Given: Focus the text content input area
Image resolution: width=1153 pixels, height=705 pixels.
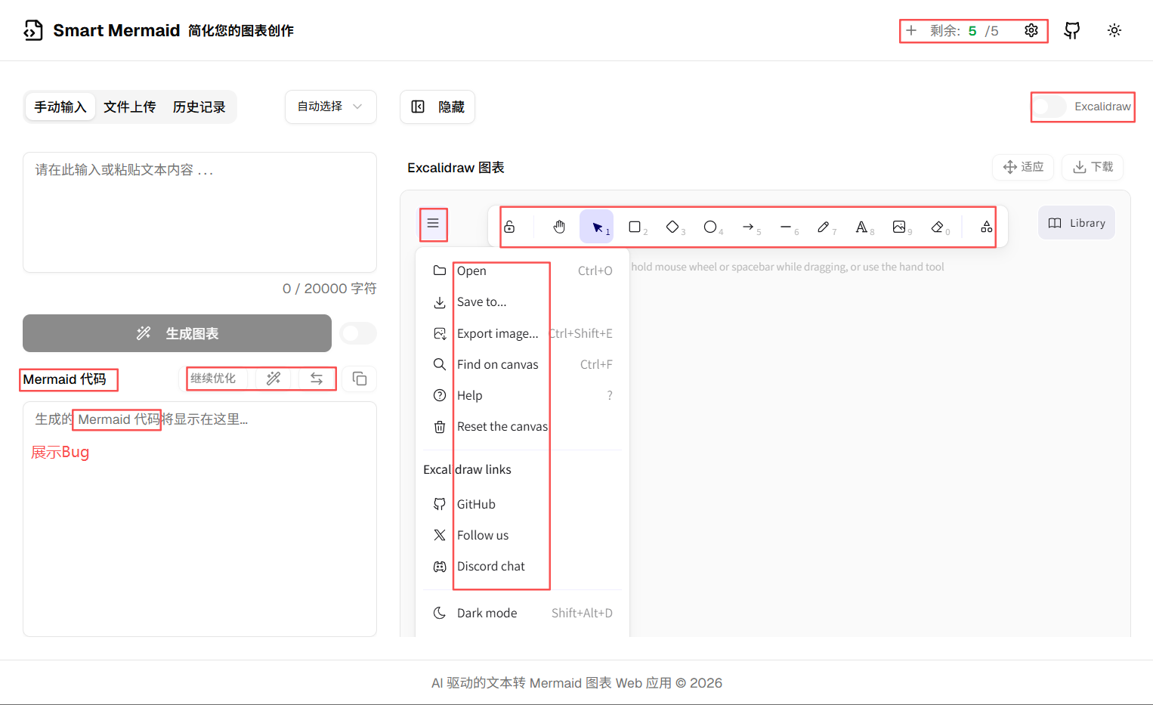Looking at the screenshot, I should tap(199, 212).
